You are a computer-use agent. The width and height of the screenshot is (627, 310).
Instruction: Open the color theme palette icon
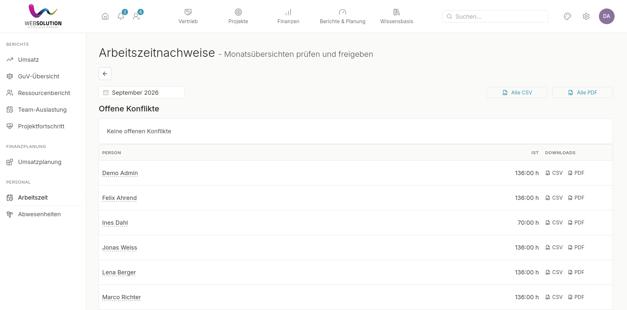point(568,16)
